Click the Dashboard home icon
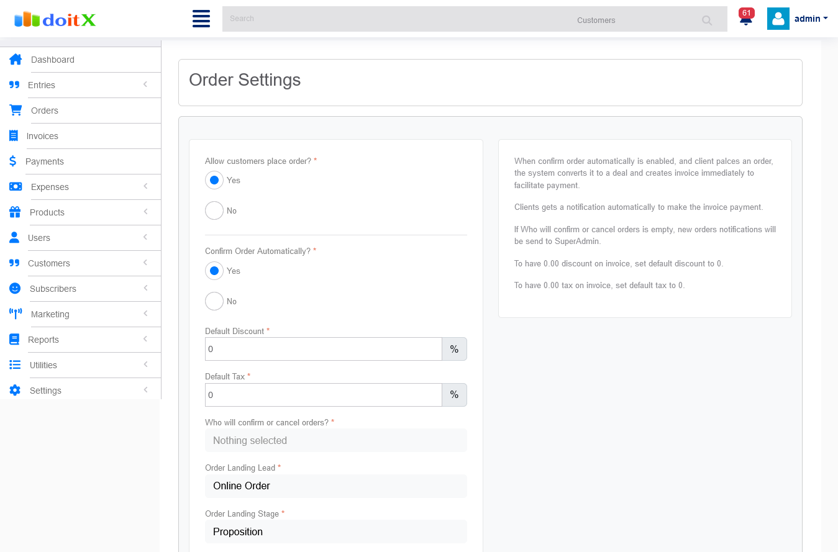The image size is (838, 552). pyautogui.click(x=16, y=60)
